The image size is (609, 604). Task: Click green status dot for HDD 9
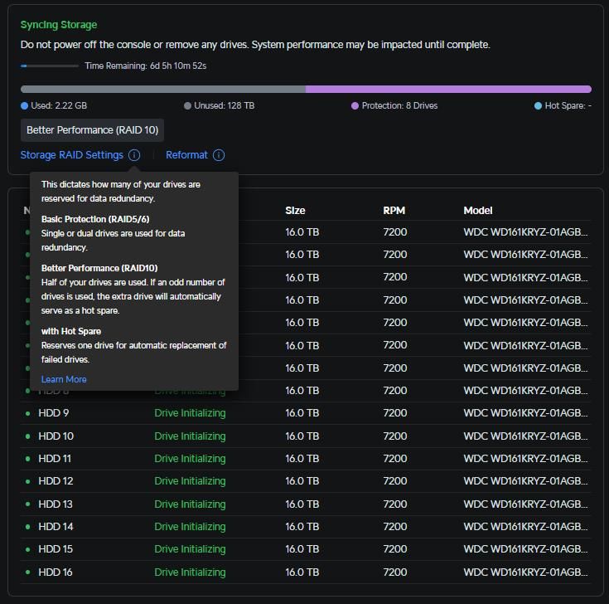click(x=27, y=413)
